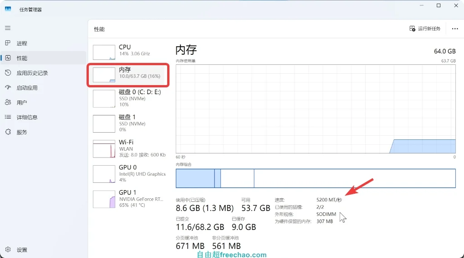Select the GPU 1 mini graph
This screenshot has width=464, height=258.
pos(104,199)
